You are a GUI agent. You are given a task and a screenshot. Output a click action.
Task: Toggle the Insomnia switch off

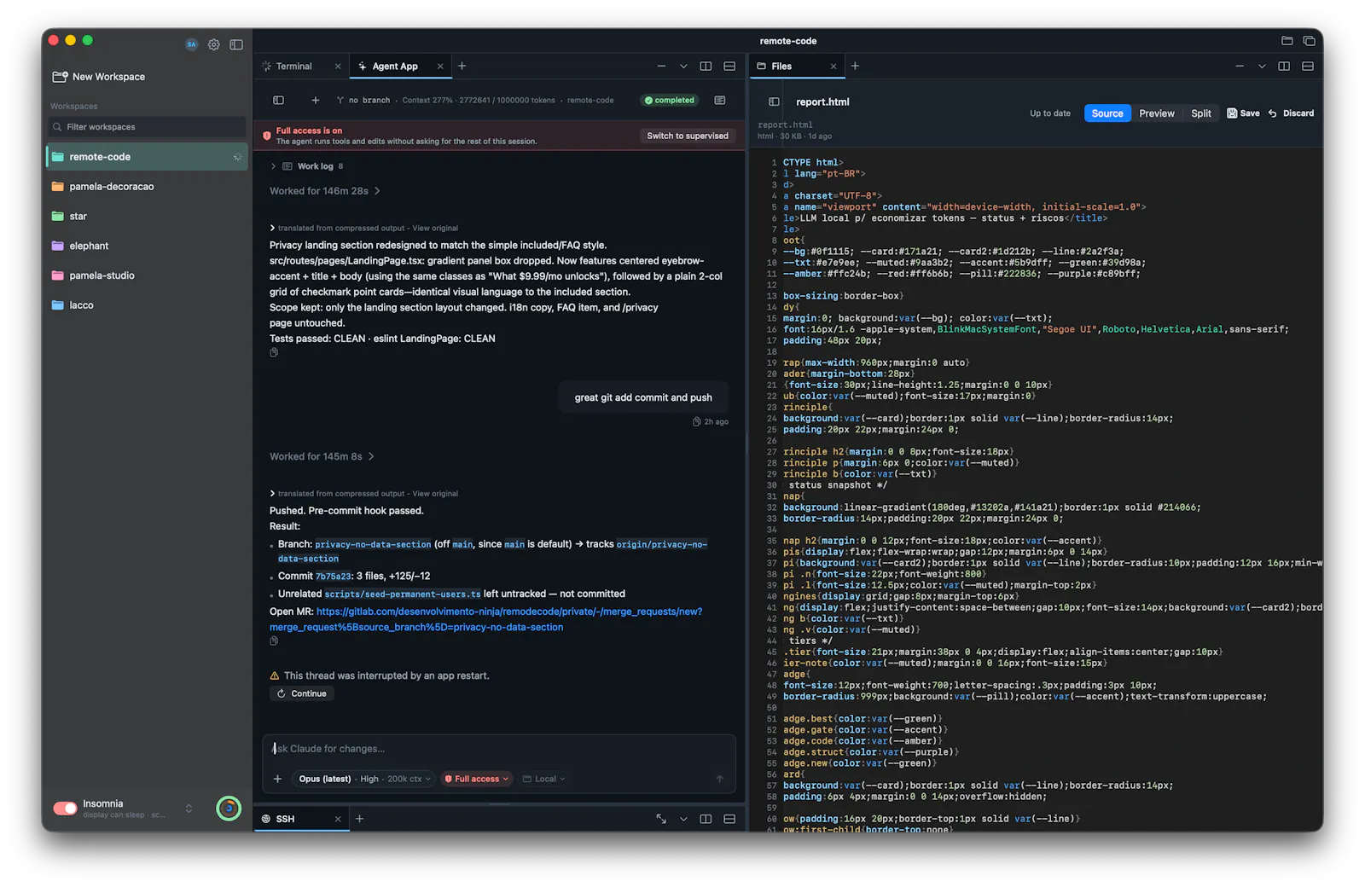click(65, 809)
